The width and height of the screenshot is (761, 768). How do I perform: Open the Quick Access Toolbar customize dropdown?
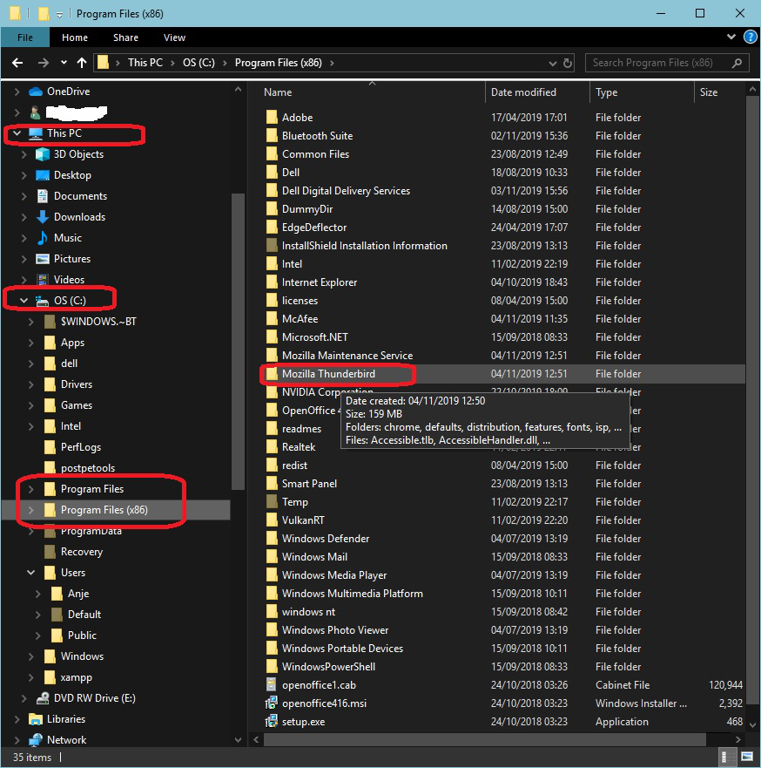click(x=59, y=15)
